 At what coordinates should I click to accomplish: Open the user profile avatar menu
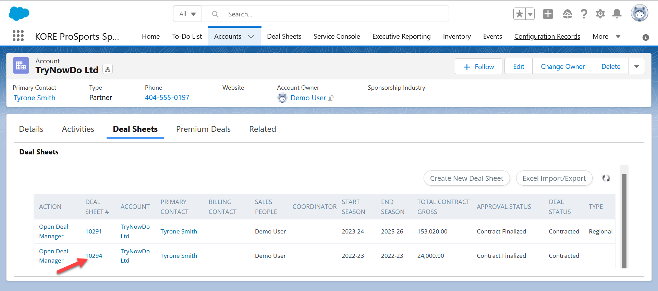(x=639, y=14)
